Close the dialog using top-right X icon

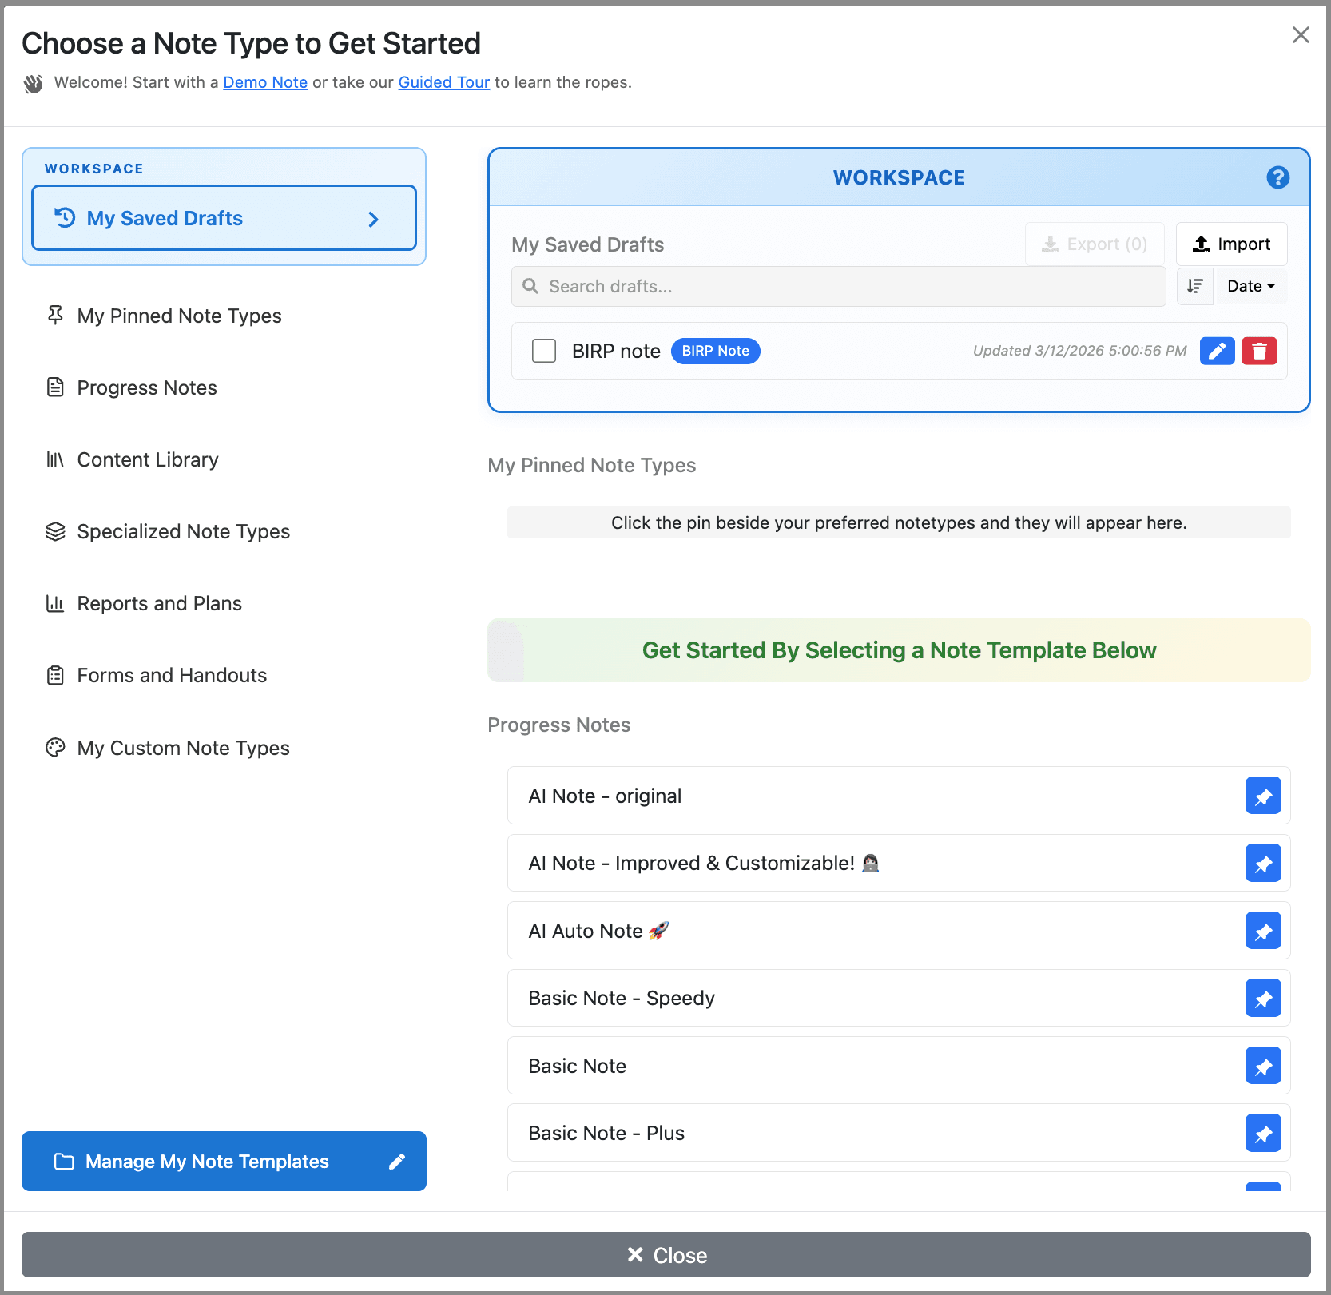coord(1301,35)
